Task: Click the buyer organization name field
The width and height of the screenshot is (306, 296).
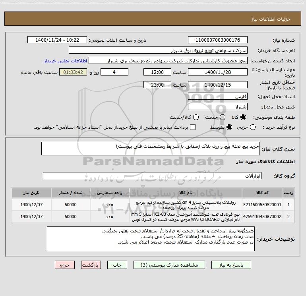Action: (x=158, y=50)
